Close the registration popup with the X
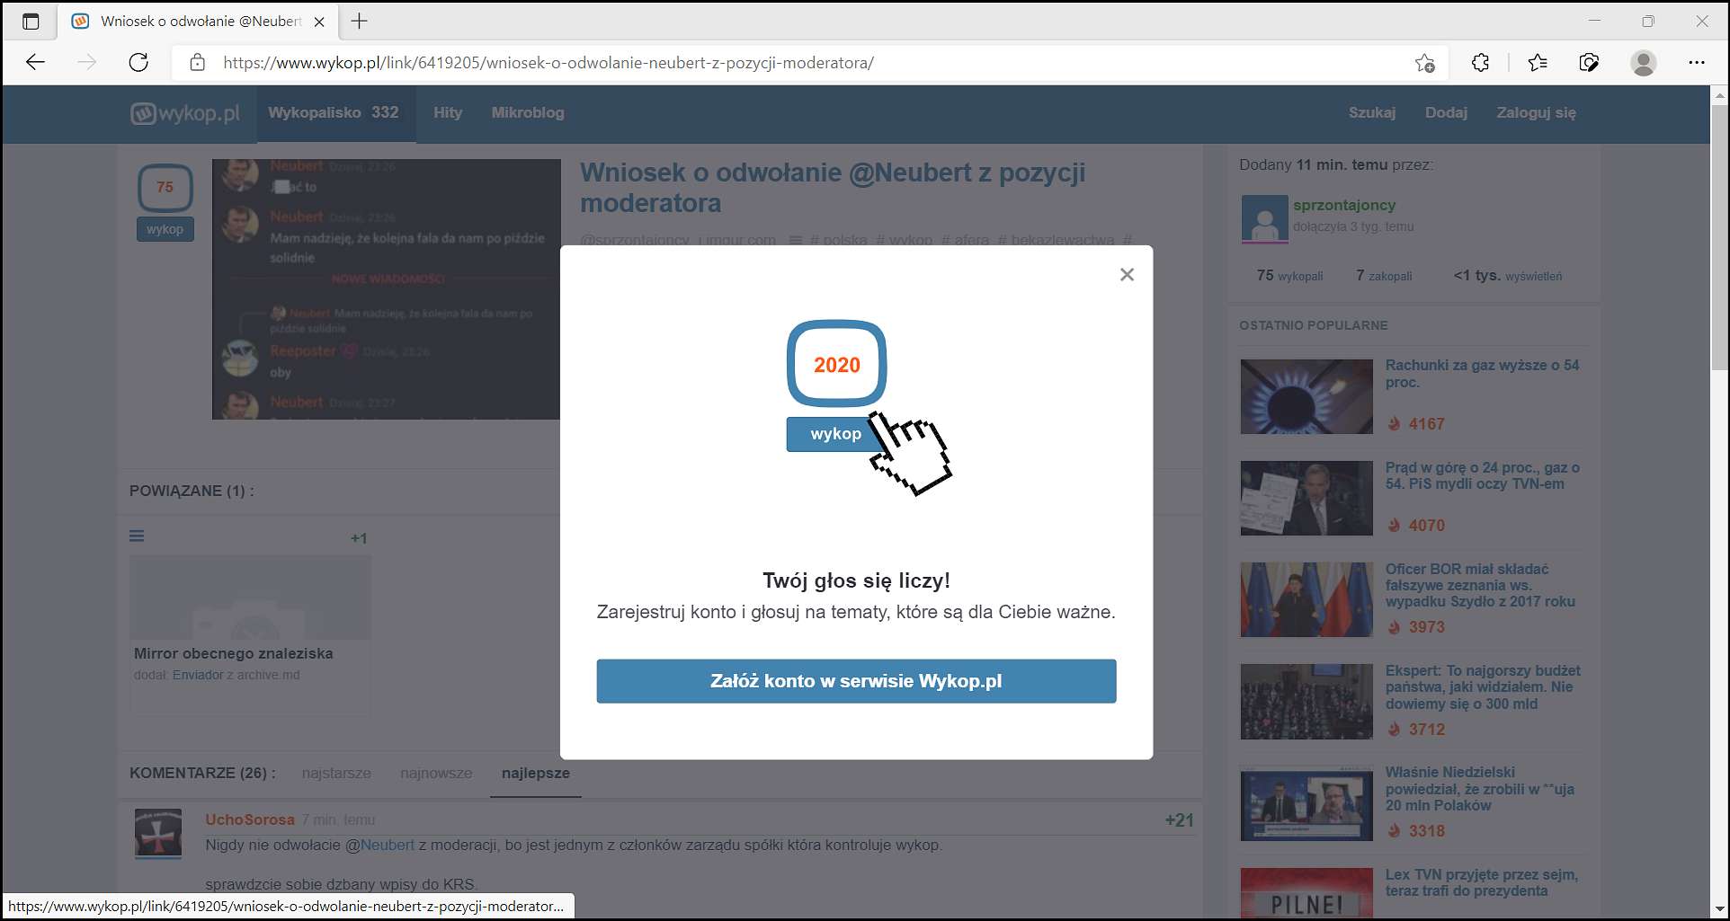 (x=1127, y=275)
